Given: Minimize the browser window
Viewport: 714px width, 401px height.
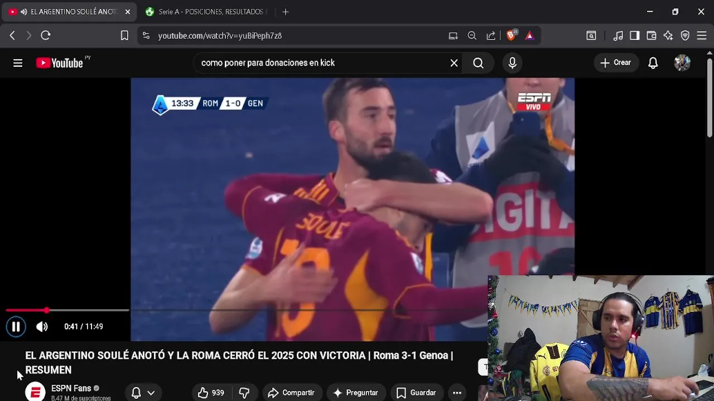Looking at the screenshot, I should [x=650, y=12].
